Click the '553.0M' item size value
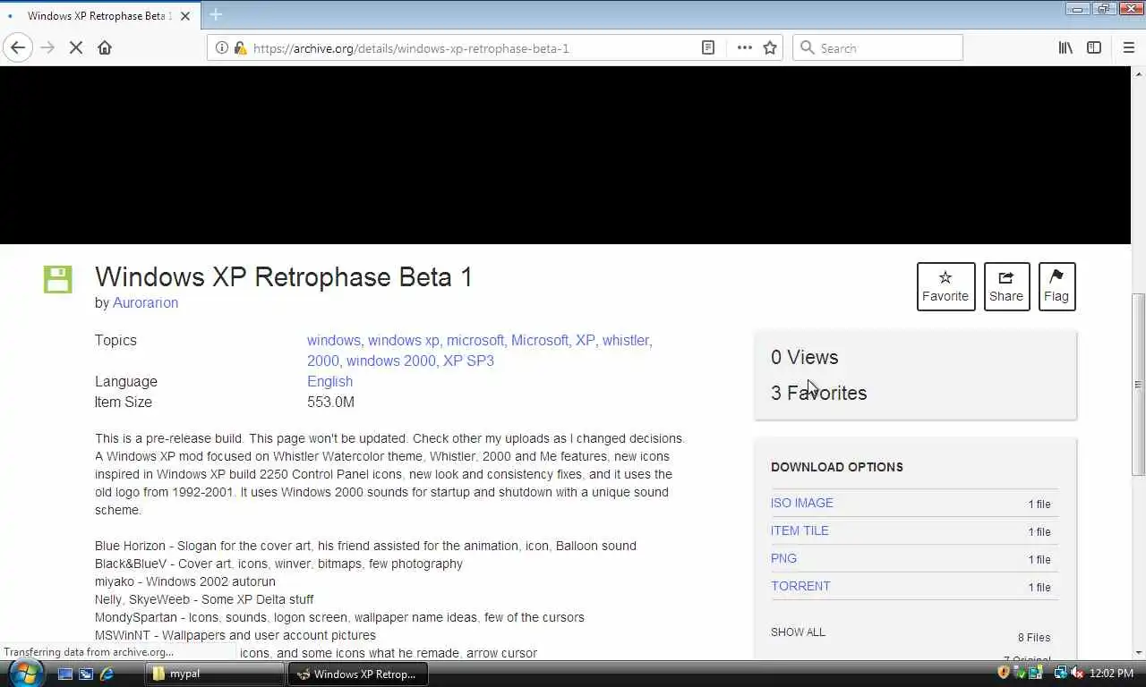1146x687 pixels. tap(330, 403)
